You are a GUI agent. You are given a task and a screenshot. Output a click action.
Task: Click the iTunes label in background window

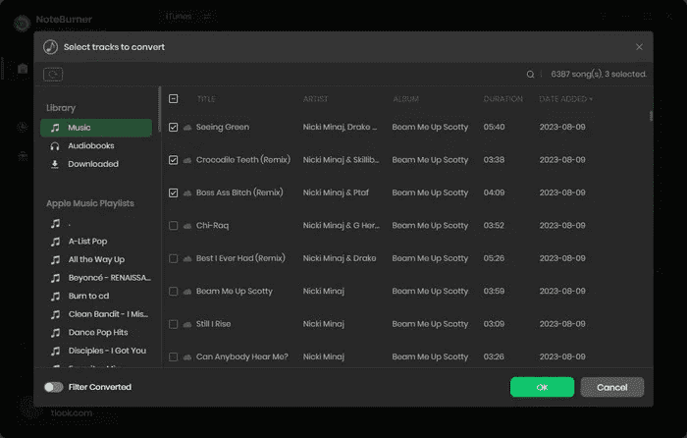(179, 17)
